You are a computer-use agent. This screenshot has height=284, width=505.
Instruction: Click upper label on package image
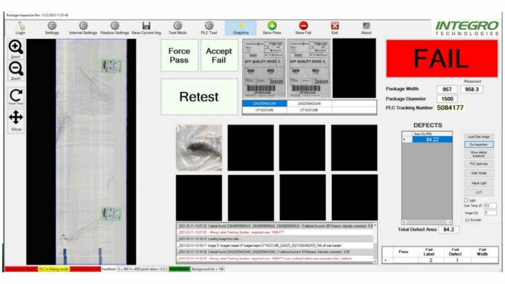111,66
